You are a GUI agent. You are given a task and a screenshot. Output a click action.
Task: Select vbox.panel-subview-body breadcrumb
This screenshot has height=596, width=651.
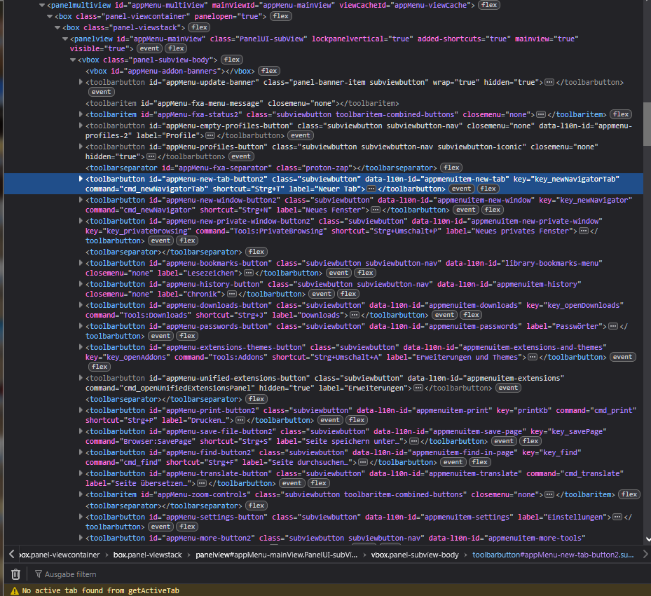(415, 555)
